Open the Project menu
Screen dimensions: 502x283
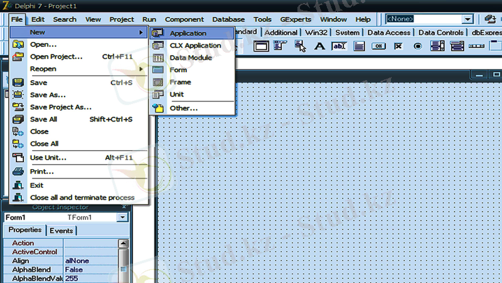(x=121, y=19)
